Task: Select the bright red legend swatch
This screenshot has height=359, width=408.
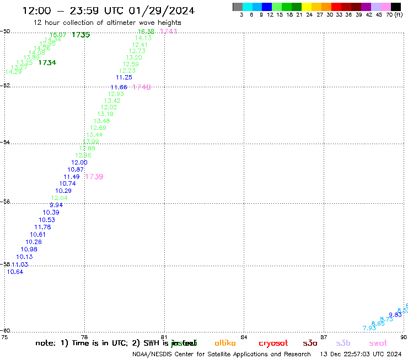Action: tap(336, 7)
